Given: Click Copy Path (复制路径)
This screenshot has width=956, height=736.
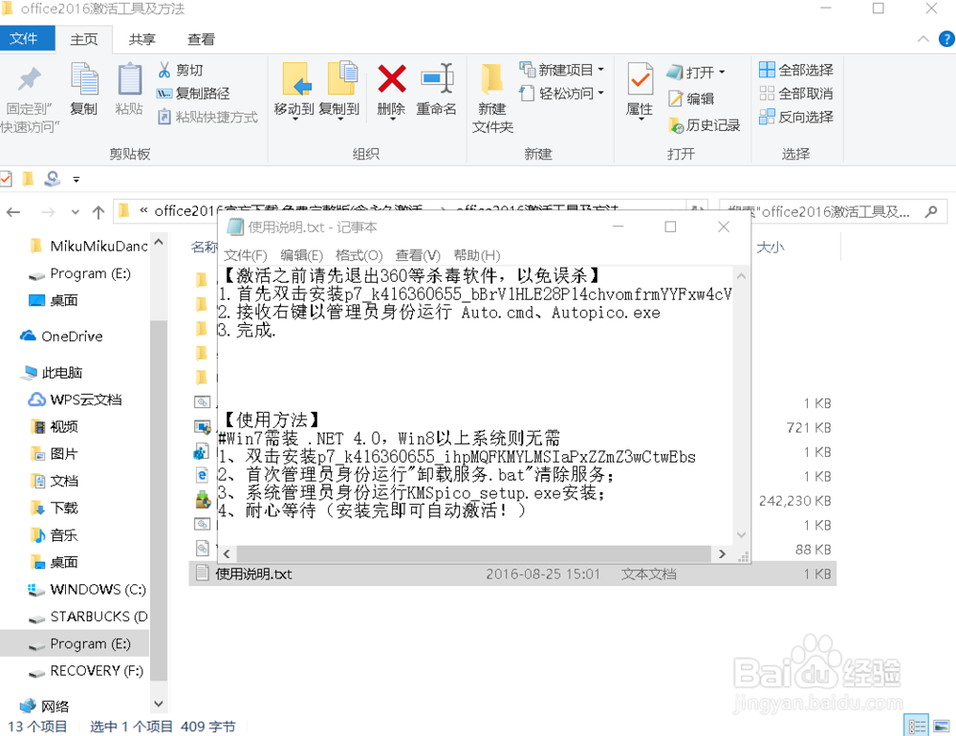Looking at the screenshot, I should click(193, 94).
